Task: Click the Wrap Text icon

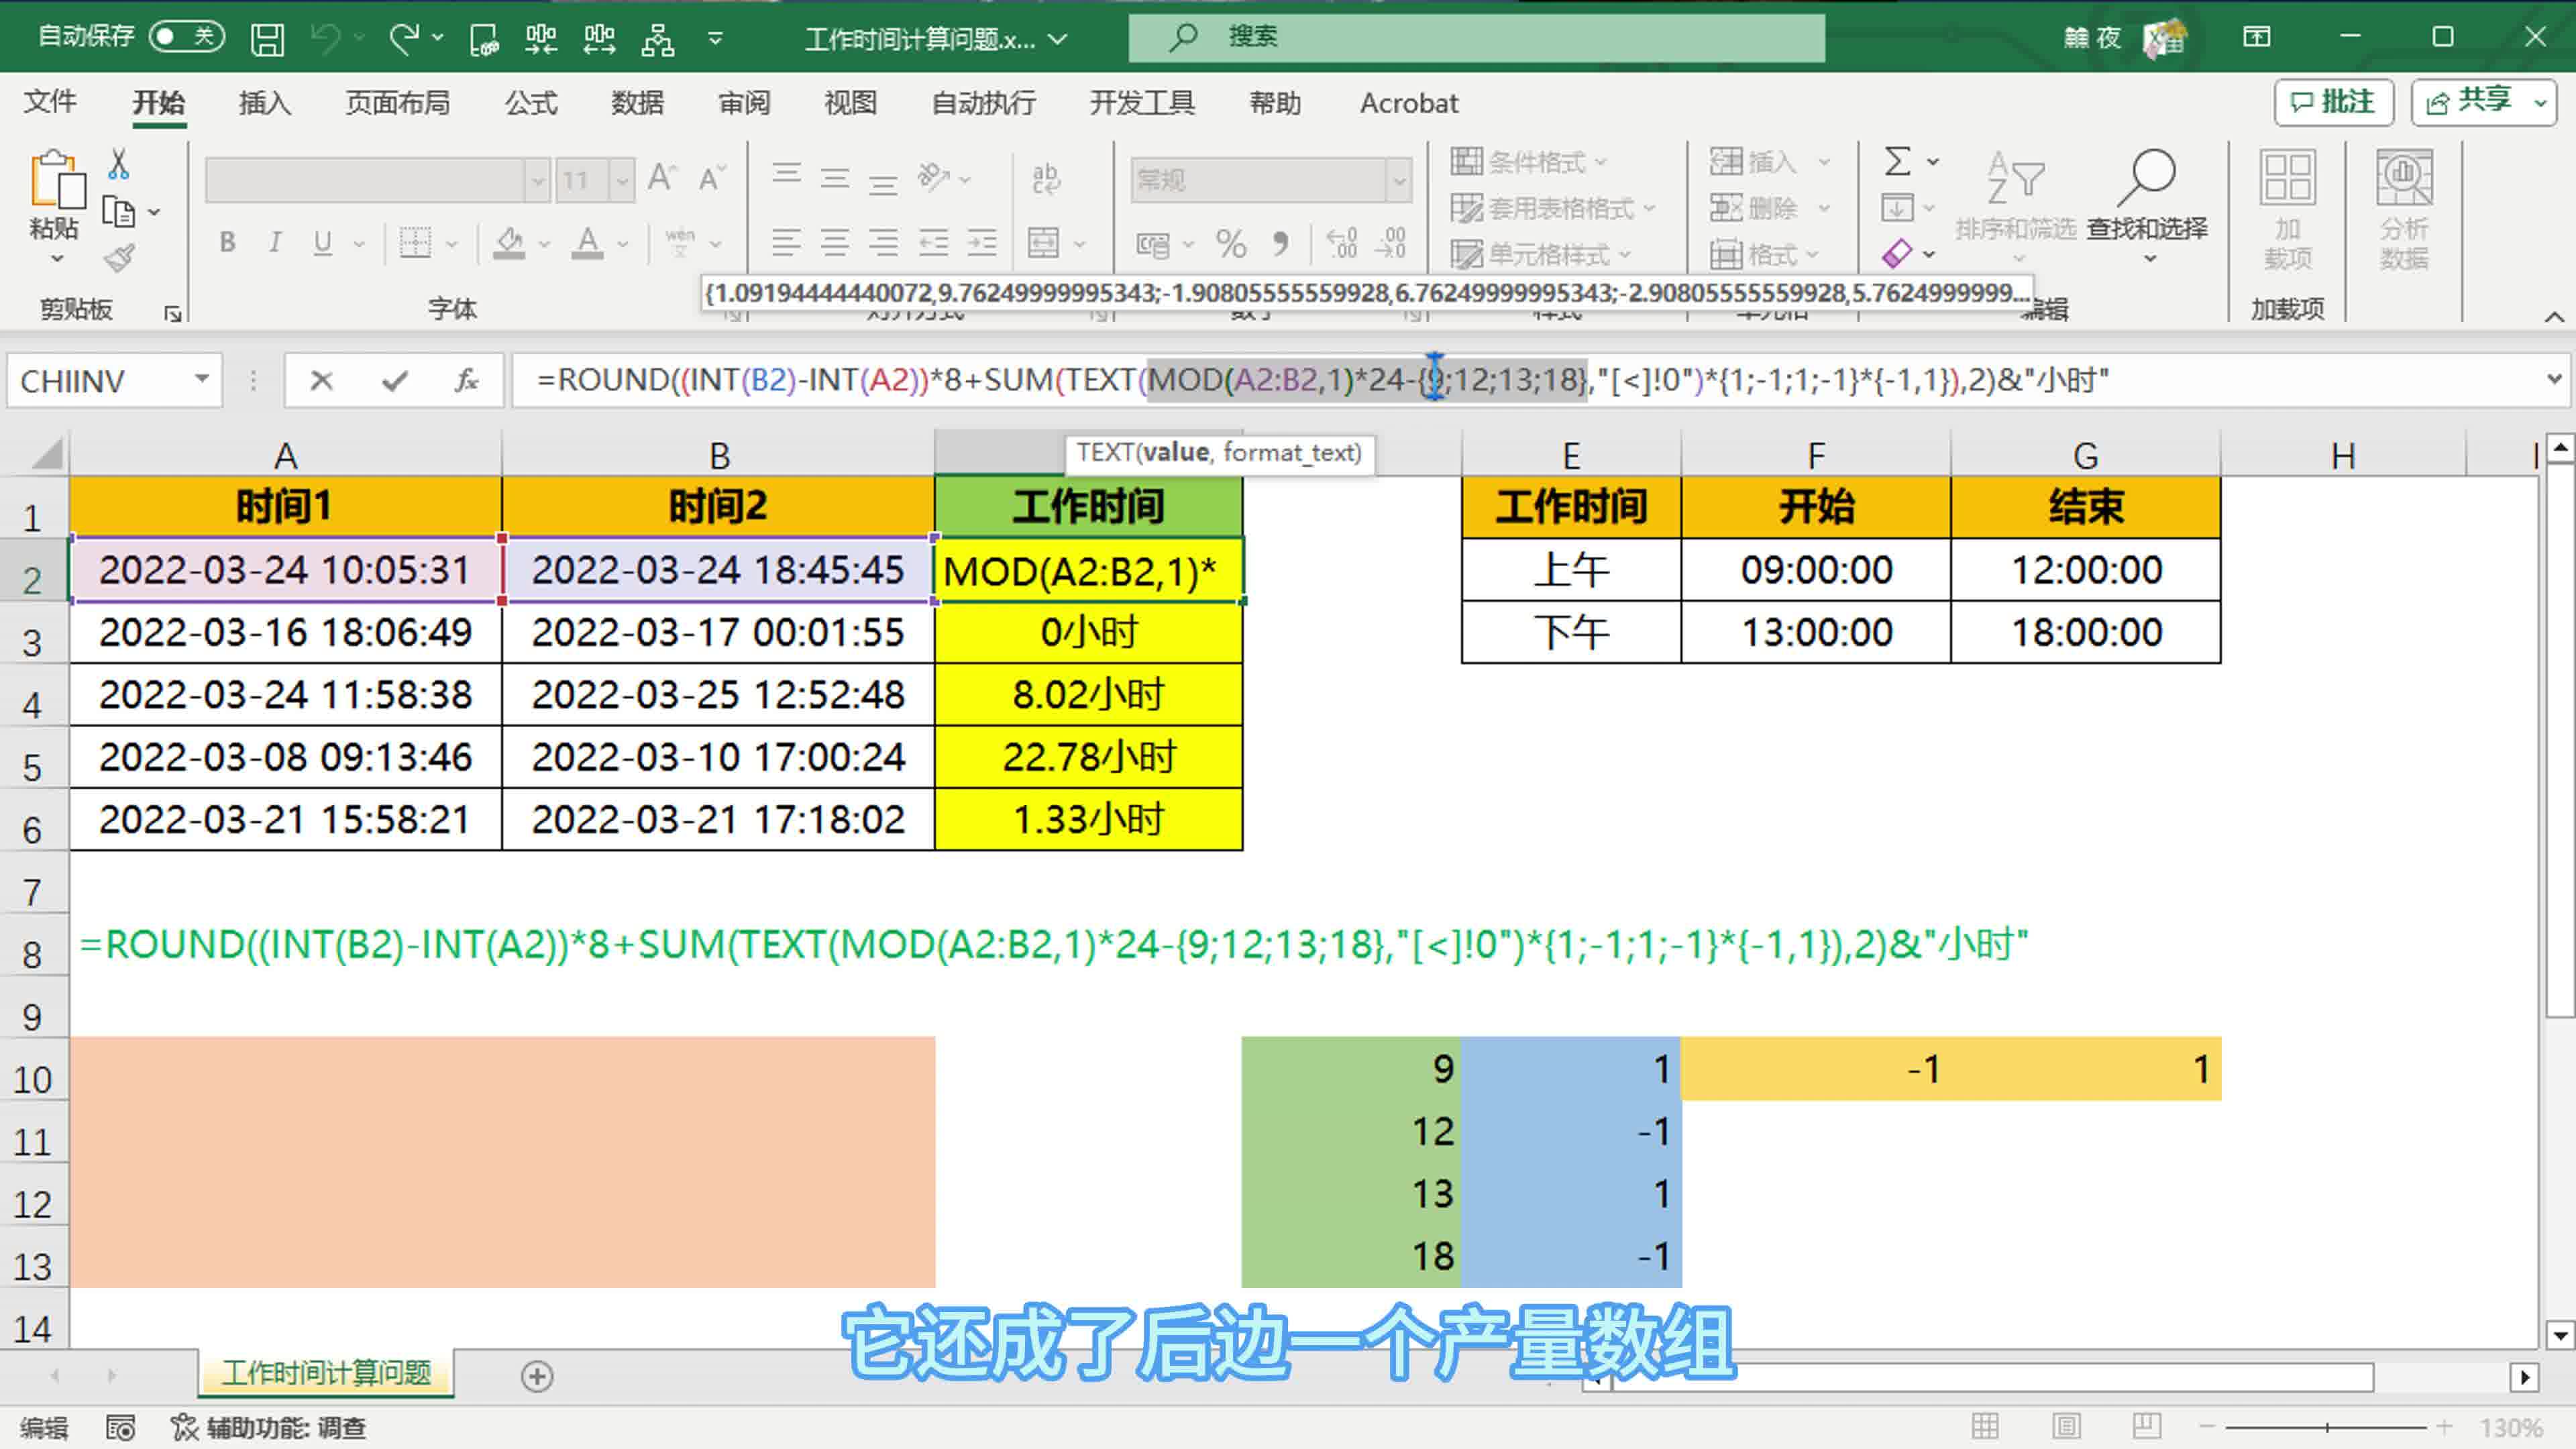Action: [1046, 179]
